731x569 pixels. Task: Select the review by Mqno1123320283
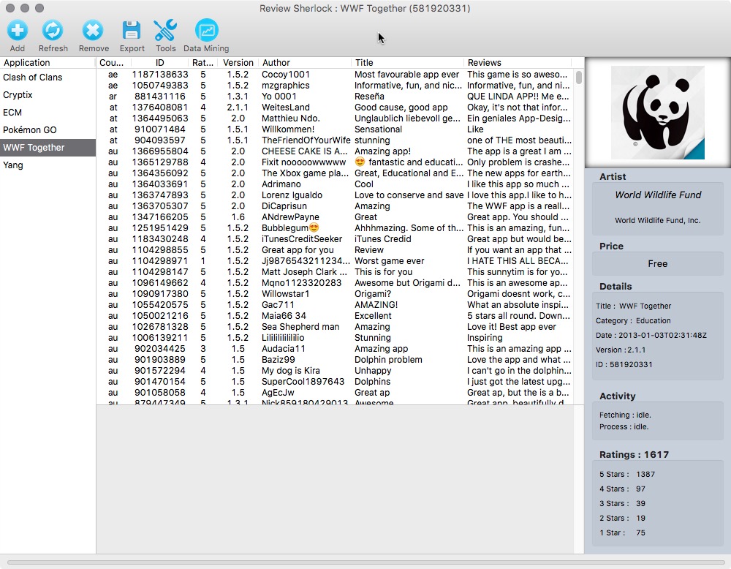tap(335, 282)
